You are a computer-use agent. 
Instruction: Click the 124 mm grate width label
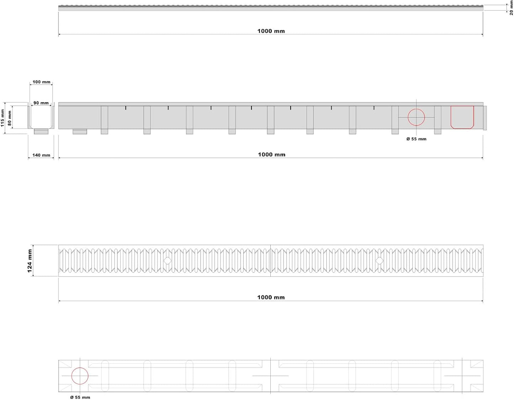point(30,261)
